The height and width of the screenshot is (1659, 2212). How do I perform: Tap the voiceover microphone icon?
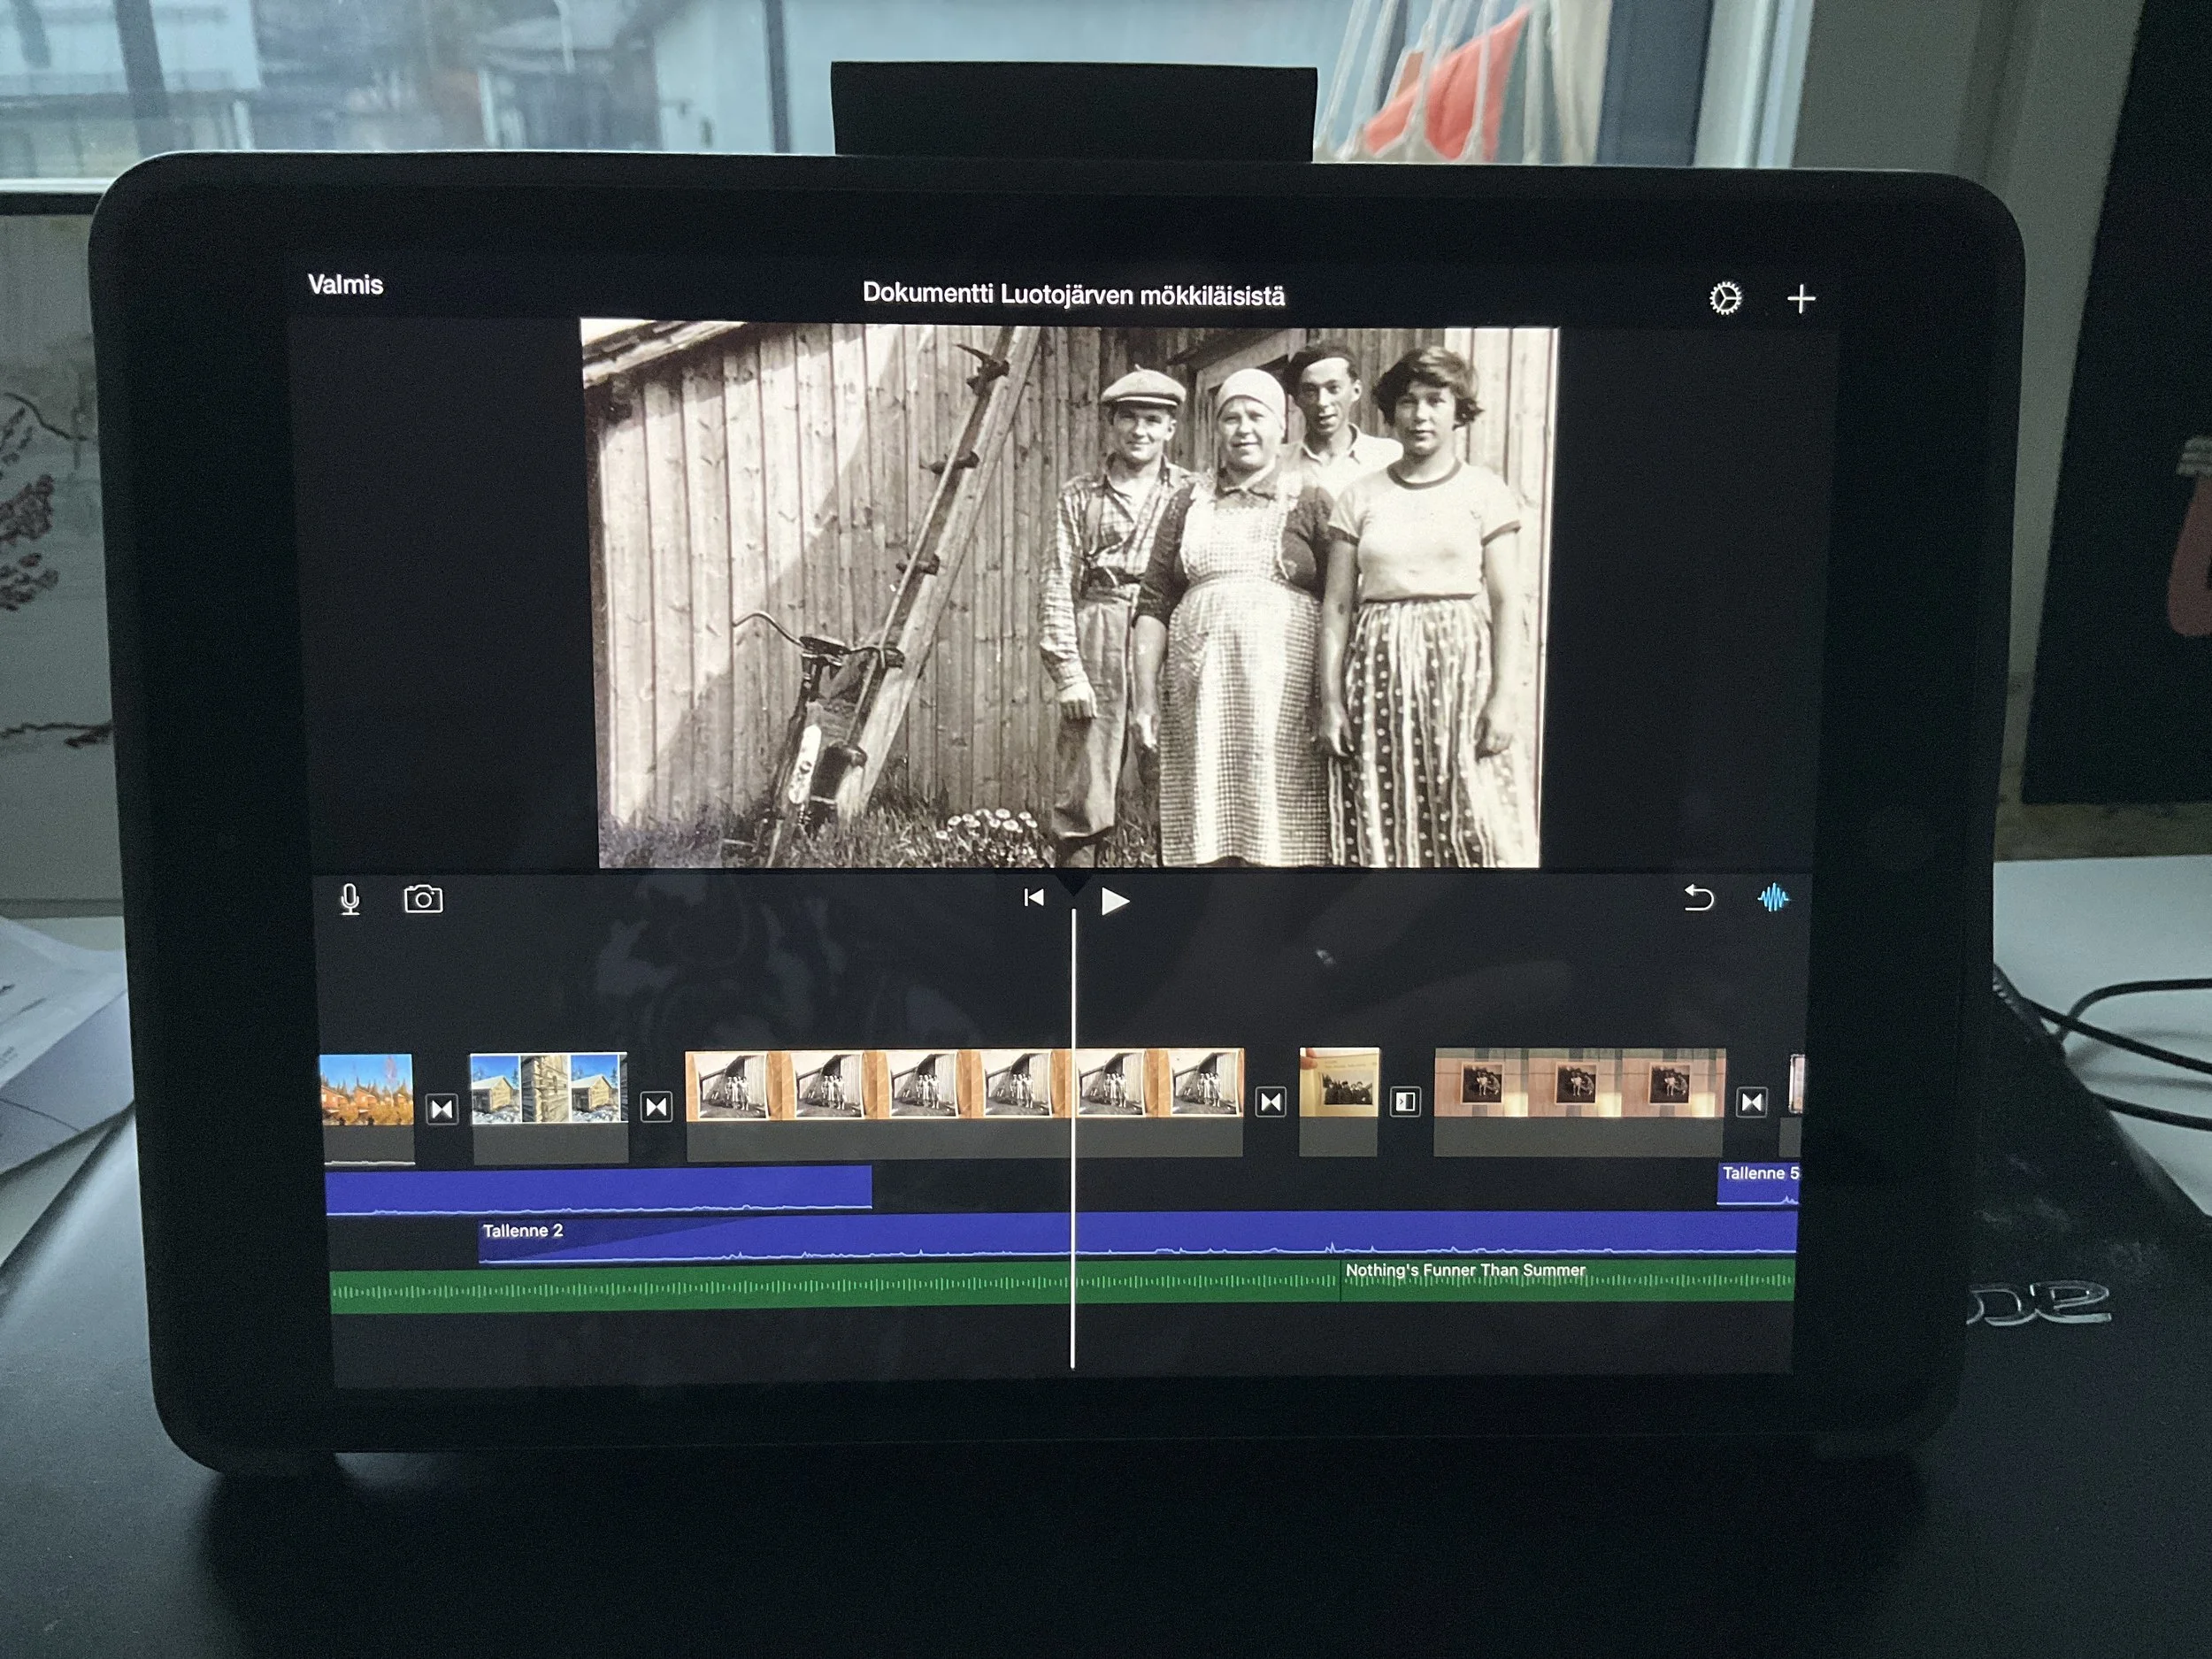pos(350,899)
